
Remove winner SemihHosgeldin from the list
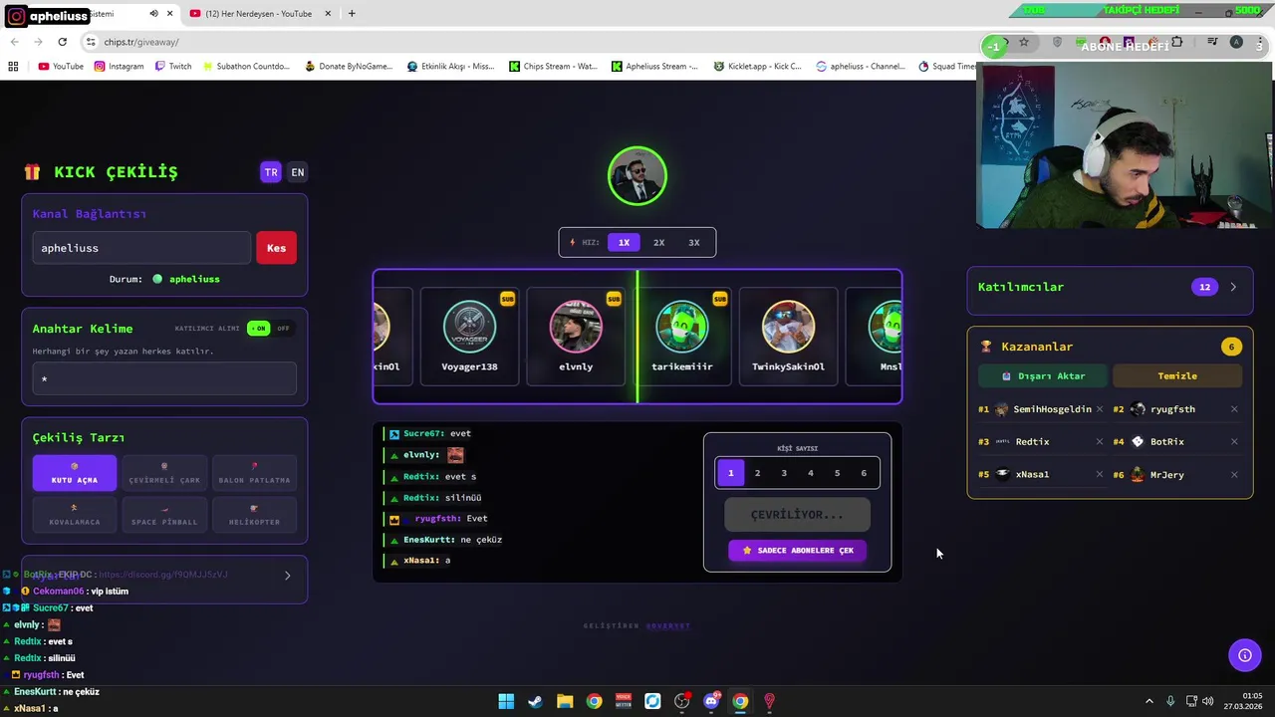(1100, 409)
